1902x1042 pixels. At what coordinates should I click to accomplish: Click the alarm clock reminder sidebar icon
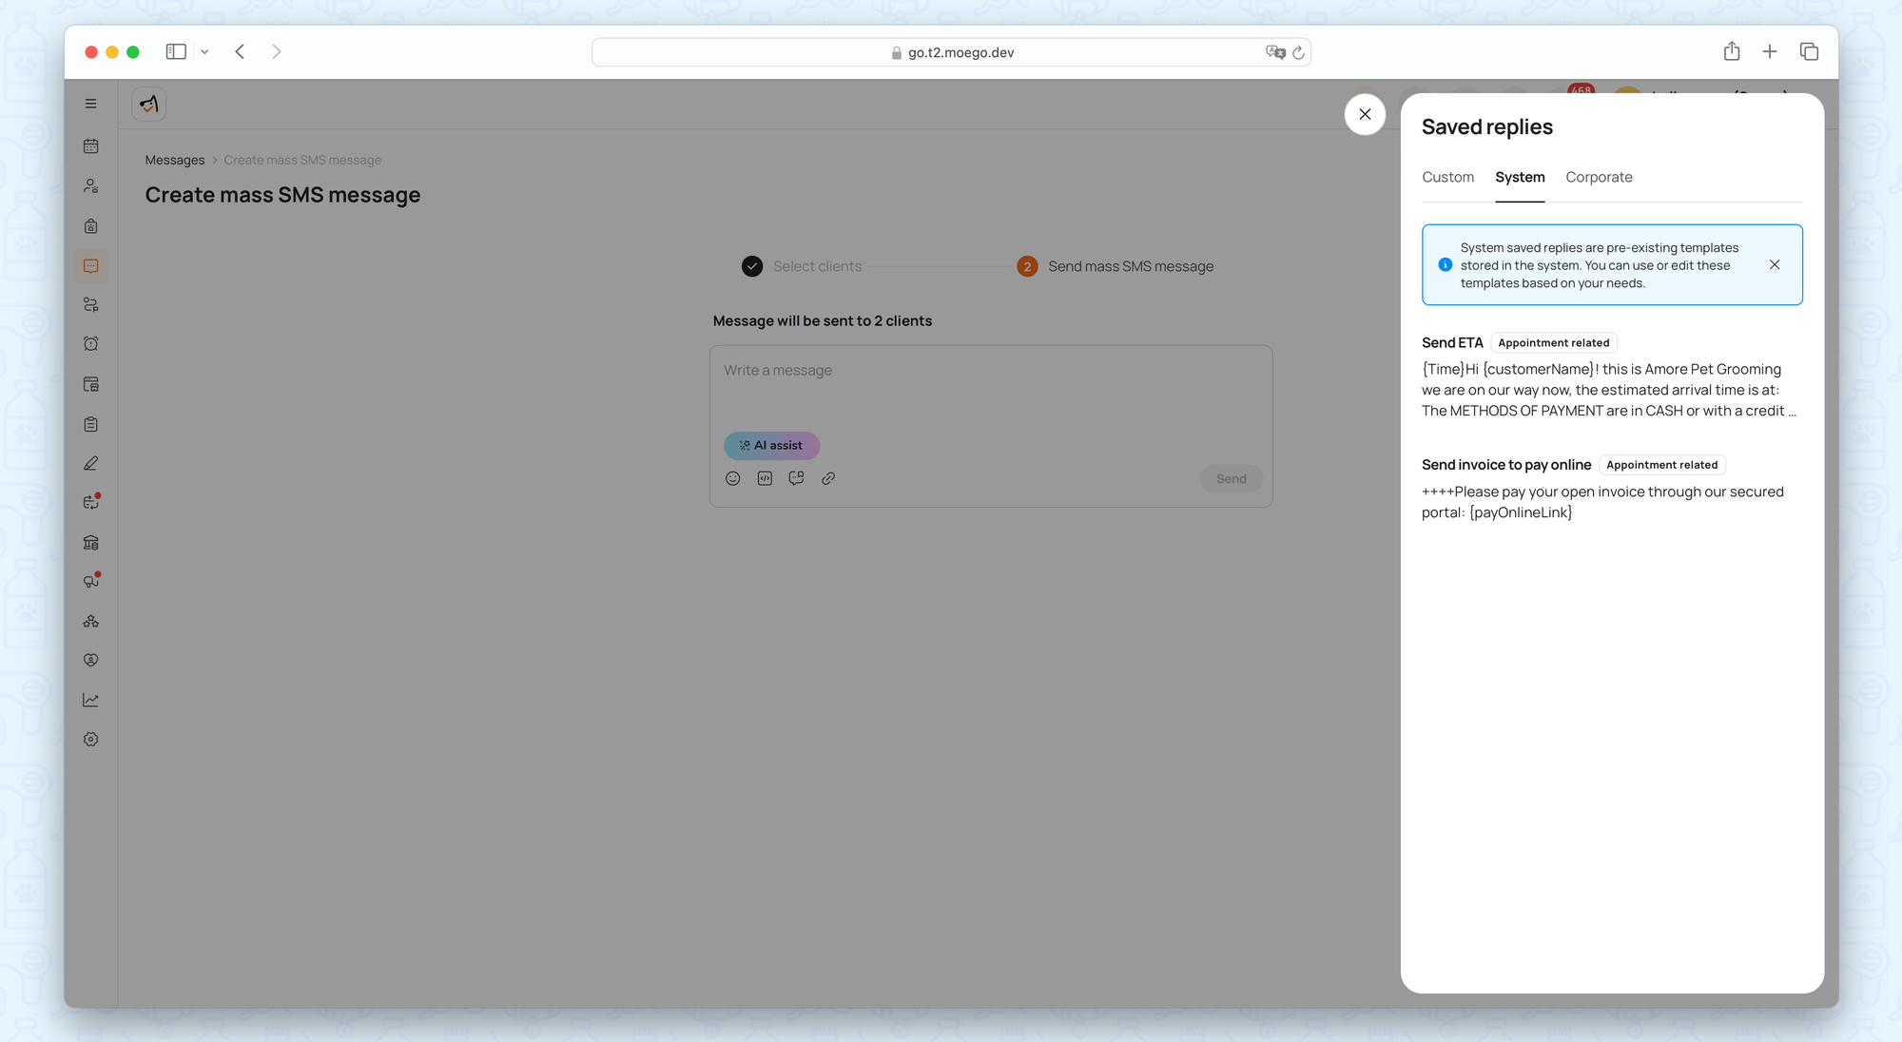[91, 344]
